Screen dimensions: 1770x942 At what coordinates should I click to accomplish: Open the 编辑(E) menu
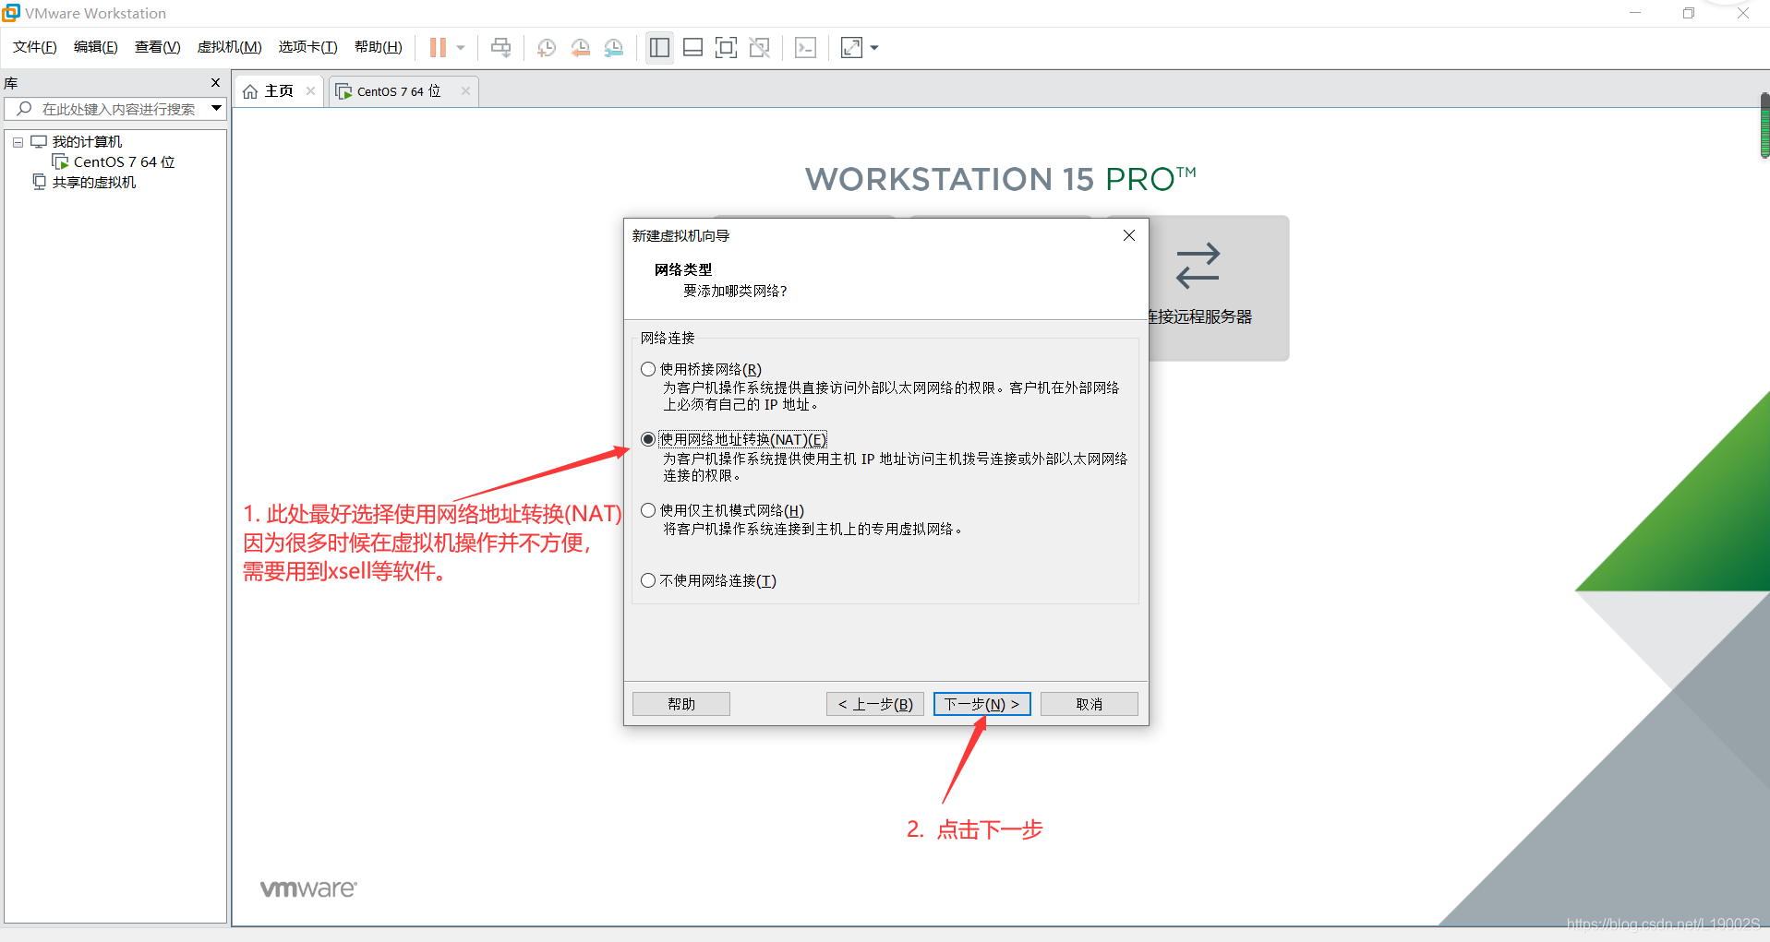96,47
